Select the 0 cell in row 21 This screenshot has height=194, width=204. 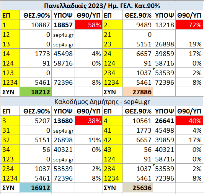coord(138,35)
